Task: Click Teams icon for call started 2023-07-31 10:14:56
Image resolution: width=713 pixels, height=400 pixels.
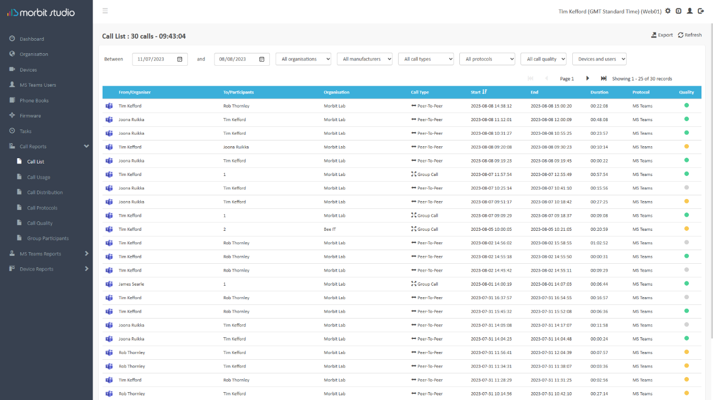Action: (x=109, y=394)
